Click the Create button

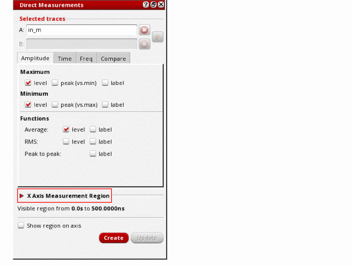point(114,238)
